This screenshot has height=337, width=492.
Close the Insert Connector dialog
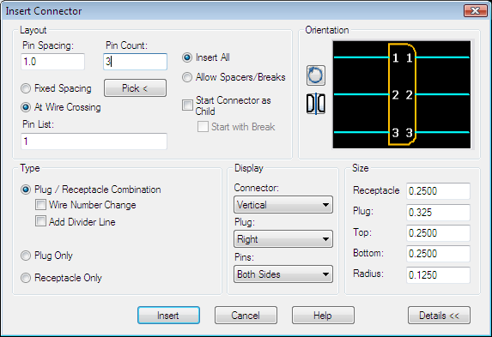[x=476, y=10]
